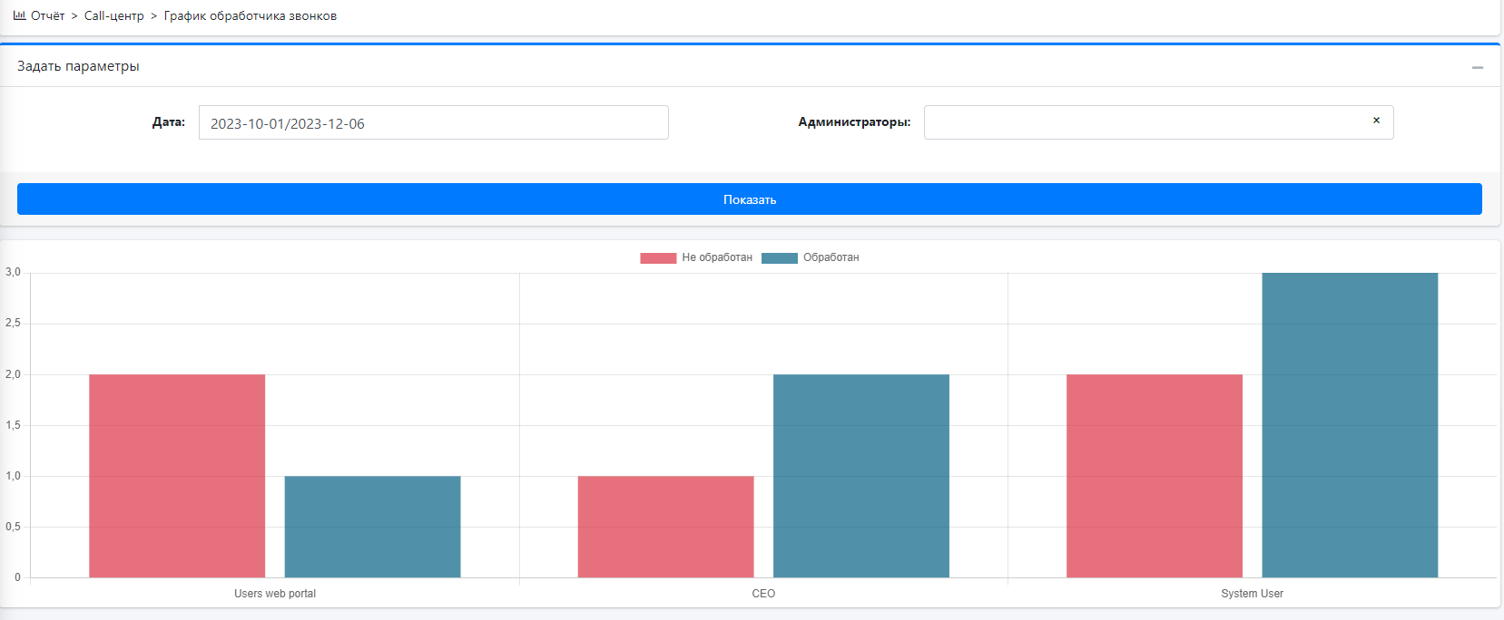The height and width of the screenshot is (620, 1504).
Task: Click the bar chart icon in the breadcrumb
Action: pyautogui.click(x=19, y=15)
